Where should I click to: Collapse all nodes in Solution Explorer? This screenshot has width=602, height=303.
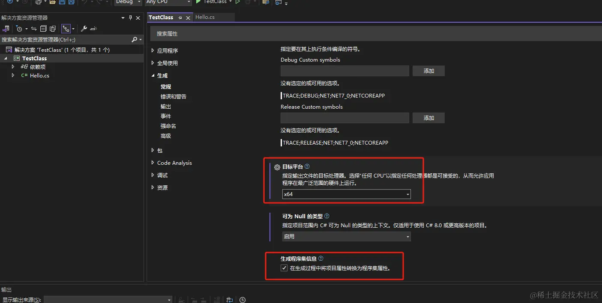click(43, 29)
